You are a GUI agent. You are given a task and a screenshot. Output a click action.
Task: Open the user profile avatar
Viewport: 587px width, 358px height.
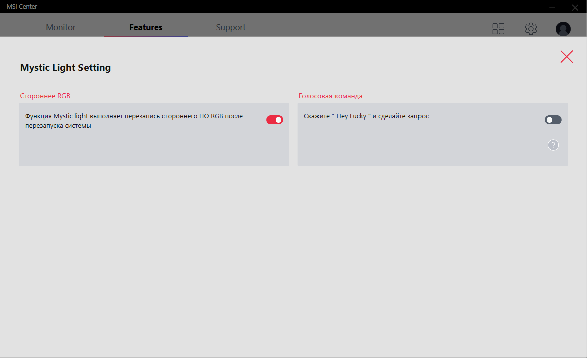563,29
